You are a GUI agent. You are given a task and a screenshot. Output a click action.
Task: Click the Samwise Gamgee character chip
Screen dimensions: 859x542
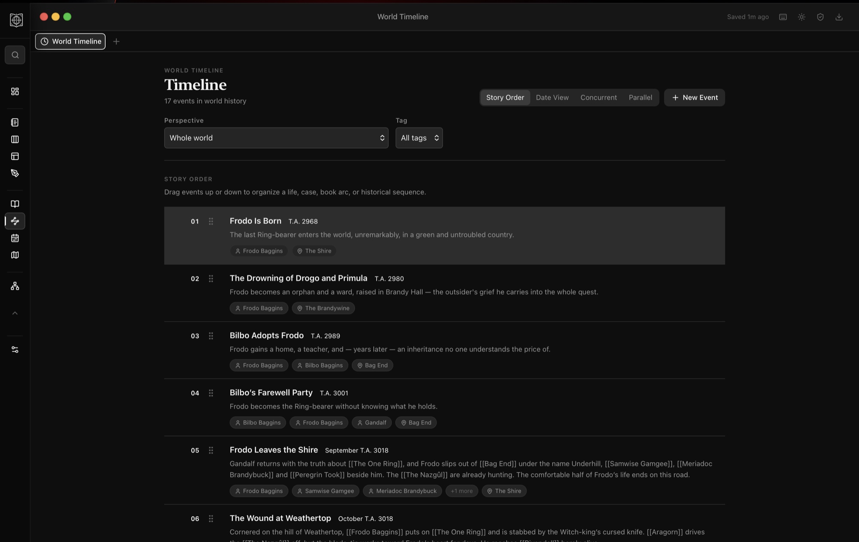click(326, 491)
